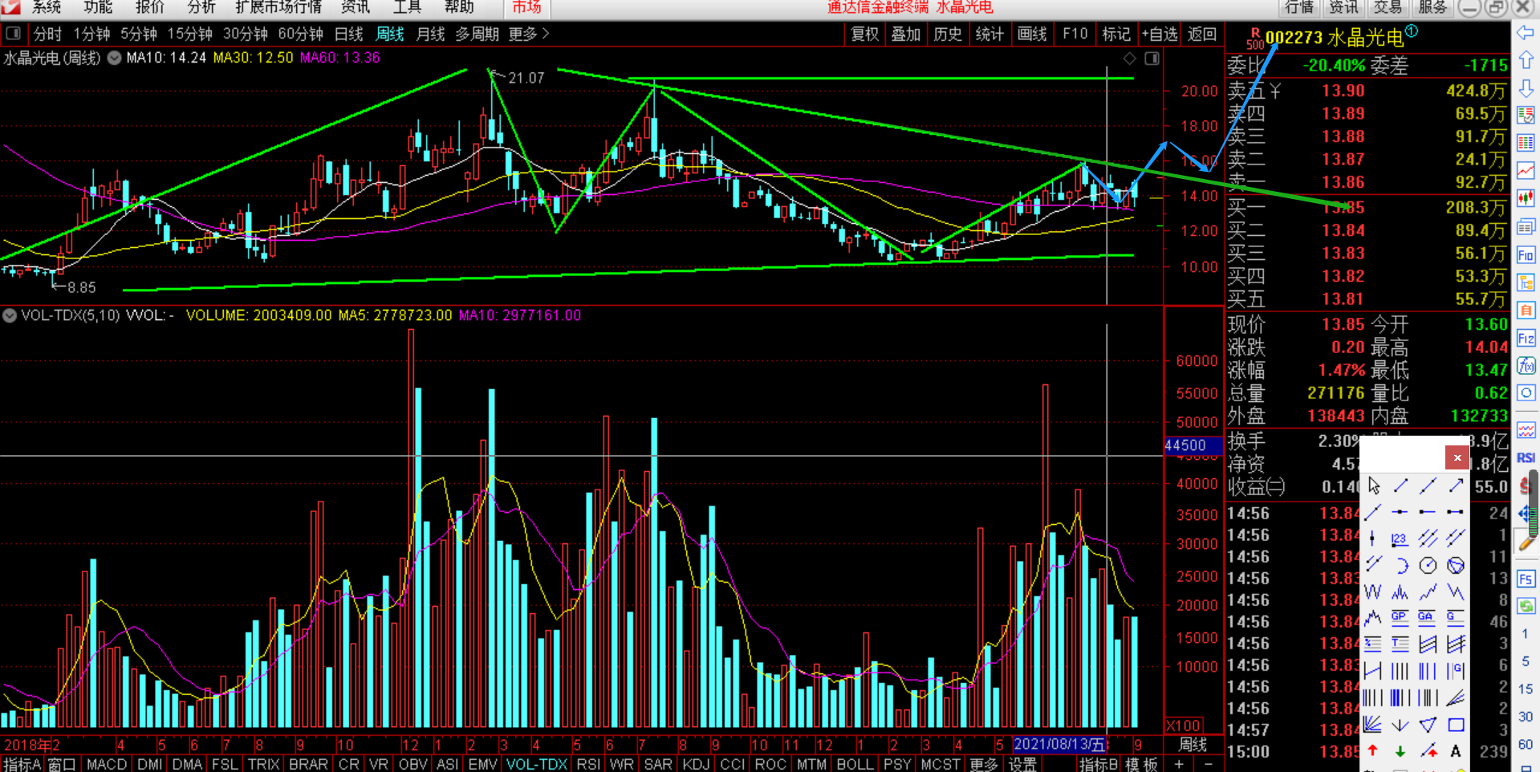This screenshot has height=772, width=1540.
Task: Expand the 水晶光电(周线) indicator dropdown
Action: pos(115,58)
